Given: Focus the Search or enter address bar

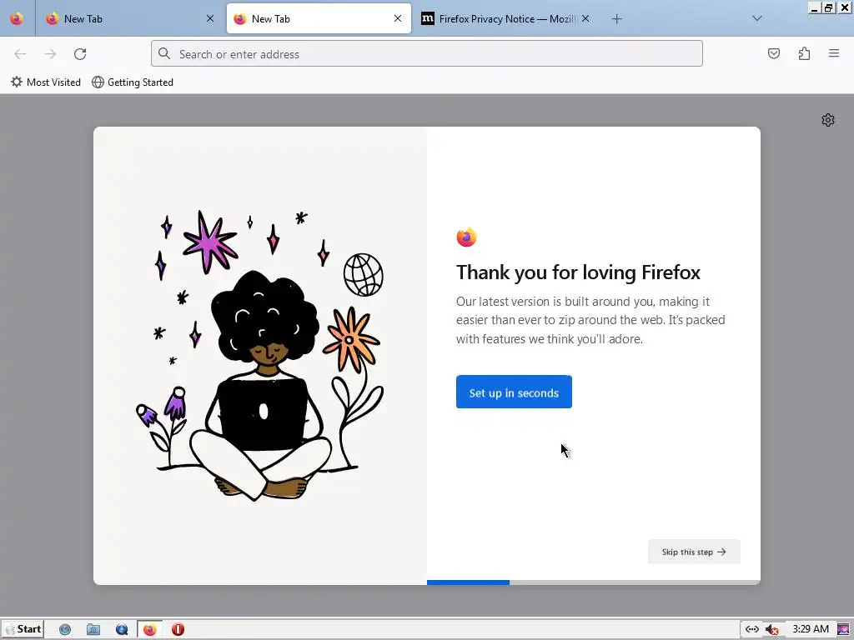Looking at the screenshot, I should [427, 54].
